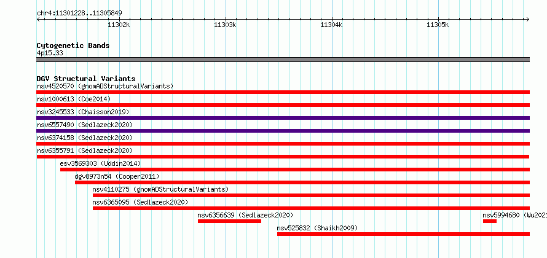The height and width of the screenshot is (258, 547).
Task: Open the nsv5994680 variant label
Action: 514,215
